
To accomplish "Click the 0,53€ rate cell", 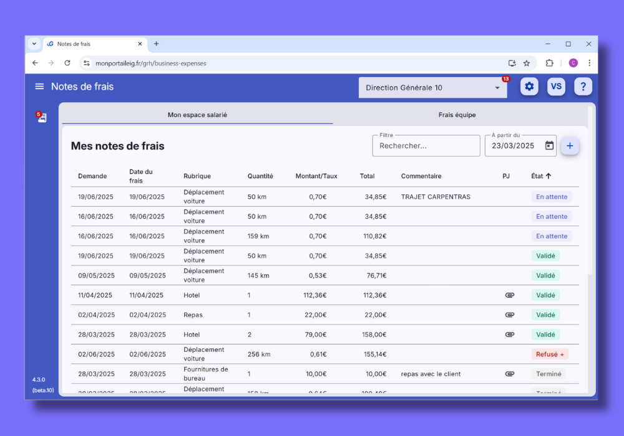I will pyautogui.click(x=317, y=275).
